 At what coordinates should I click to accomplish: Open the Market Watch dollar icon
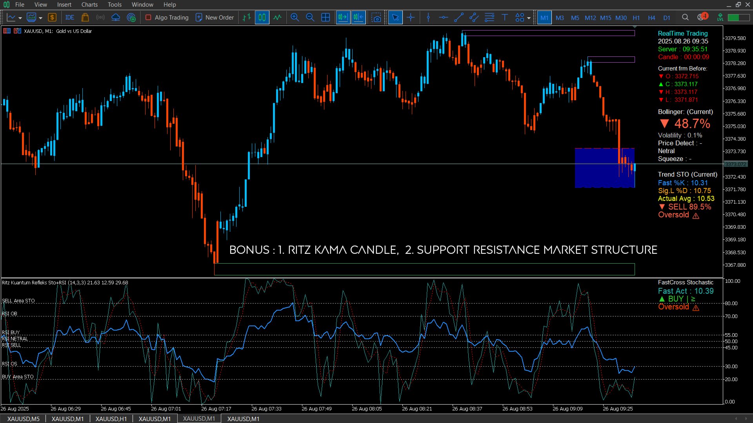pyautogui.click(x=52, y=18)
